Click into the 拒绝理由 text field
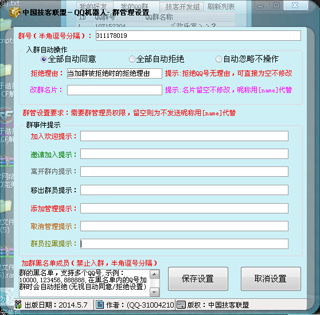The image size is (320, 315). (x=115, y=73)
